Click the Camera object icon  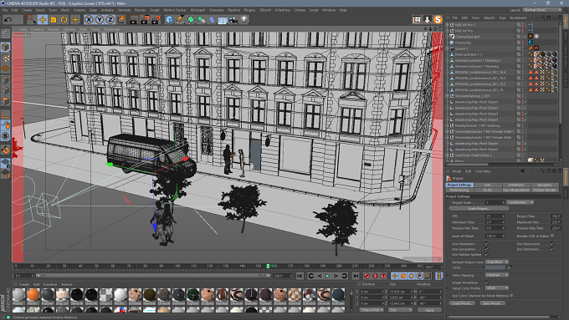pos(233,19)
